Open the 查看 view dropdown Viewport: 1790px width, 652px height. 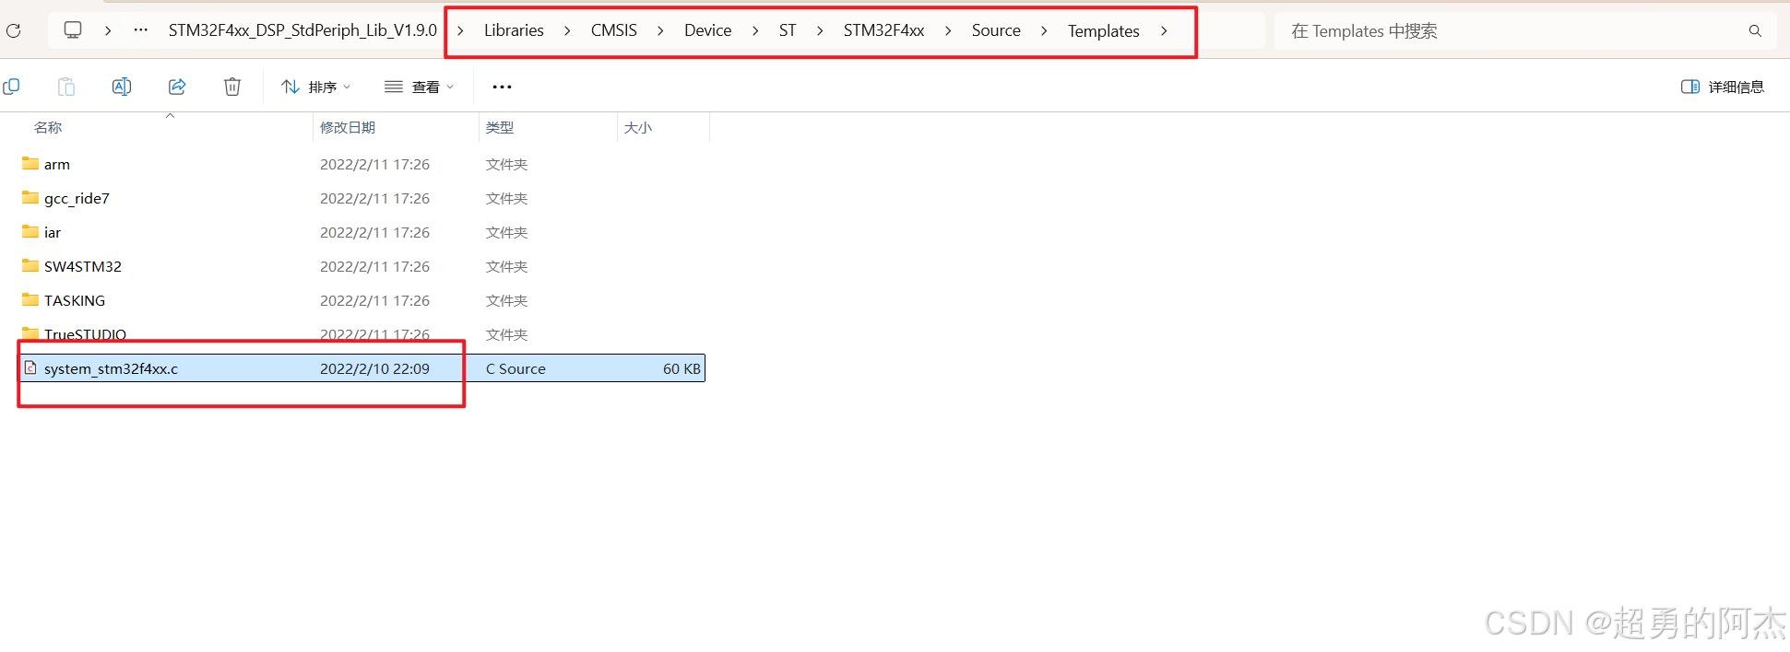pos(420,87)
